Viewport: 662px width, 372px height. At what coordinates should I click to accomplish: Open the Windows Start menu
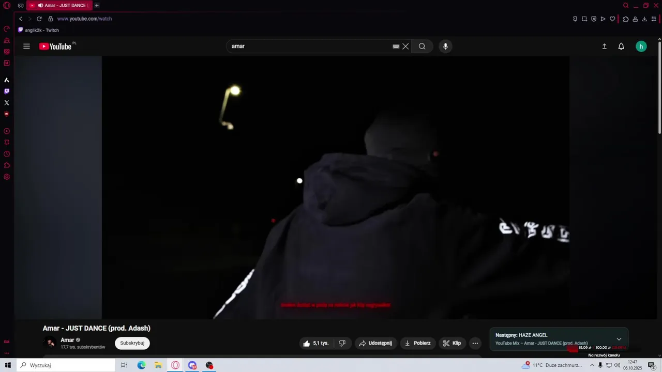[8, 365]
